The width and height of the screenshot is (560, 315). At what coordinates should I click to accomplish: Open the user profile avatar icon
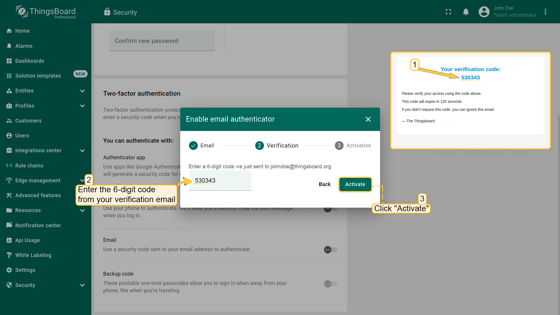point(484,12)
